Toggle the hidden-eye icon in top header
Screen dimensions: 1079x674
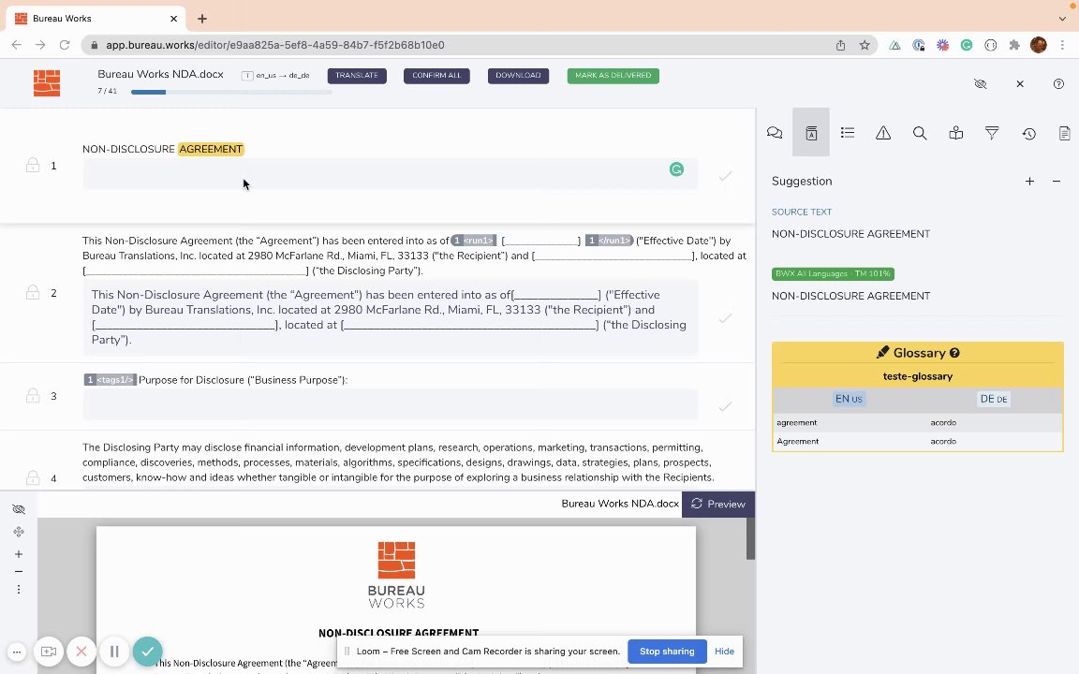point(981,84)
